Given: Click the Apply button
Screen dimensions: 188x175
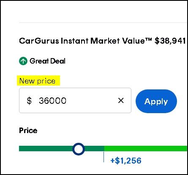Looking at the screenshot, I should tap(156, 101).
